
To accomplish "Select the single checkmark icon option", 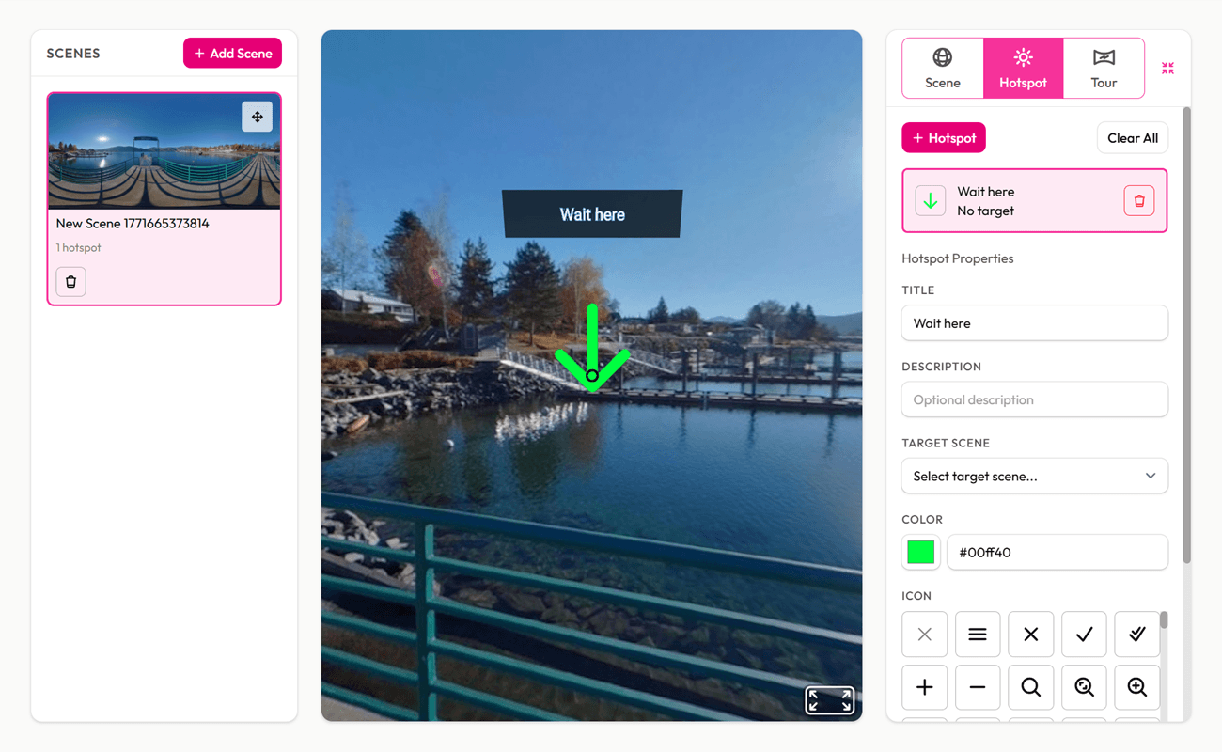I will [x=1084, y=634].
